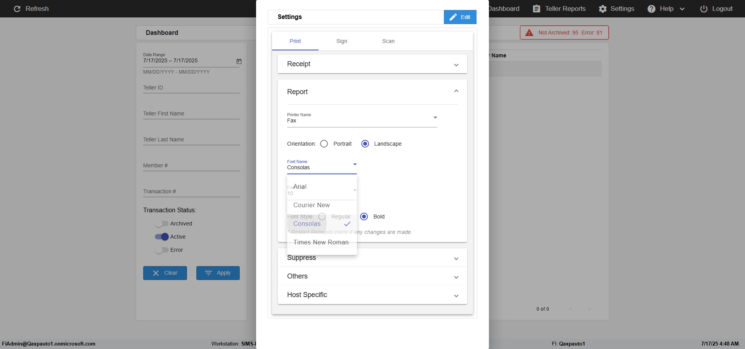Viewport: 745px width, 349px height.
Task: Click the Date Range input value
Action: (170, 61)
